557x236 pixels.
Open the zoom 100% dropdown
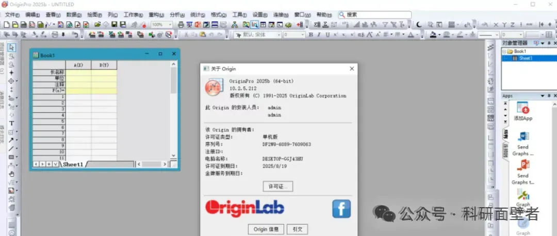(170, 25)
